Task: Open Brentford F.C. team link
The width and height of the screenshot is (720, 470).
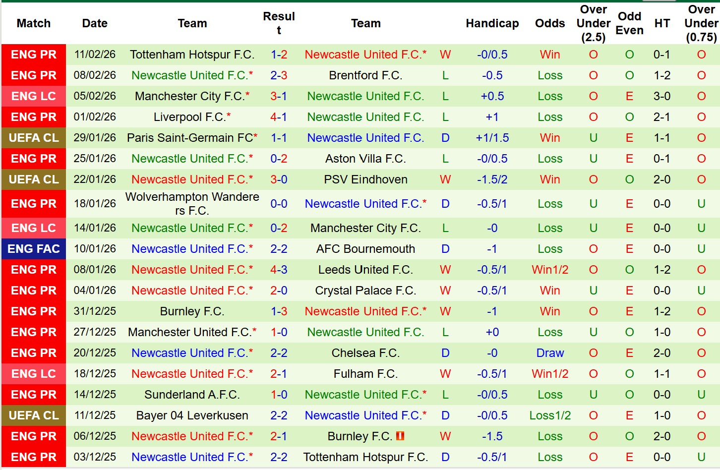Action: click(365, 75)
